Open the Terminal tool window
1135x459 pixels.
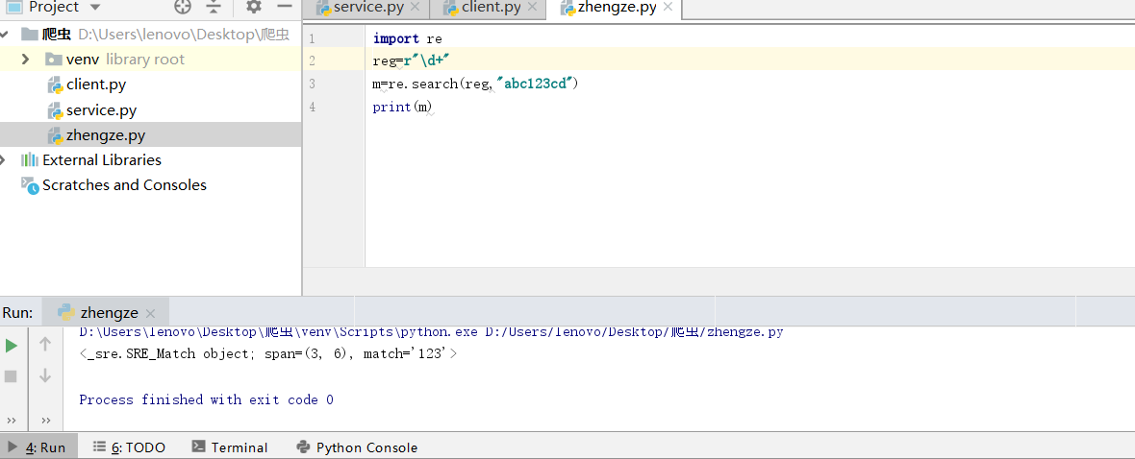230,447
